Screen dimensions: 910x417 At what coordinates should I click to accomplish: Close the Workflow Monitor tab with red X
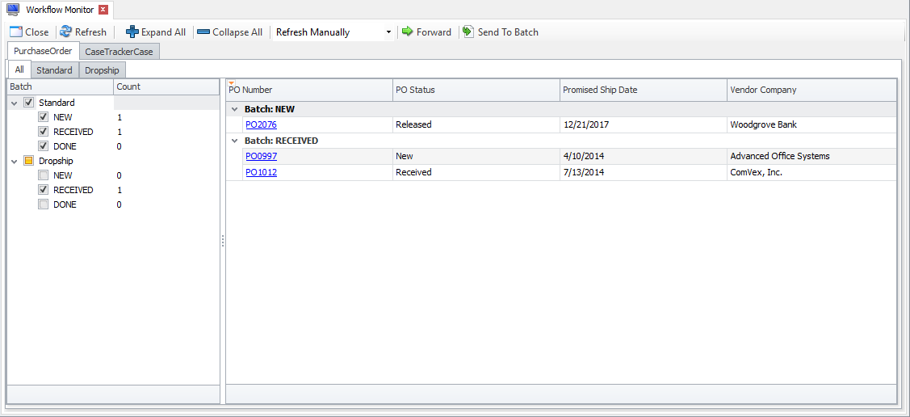103,10
